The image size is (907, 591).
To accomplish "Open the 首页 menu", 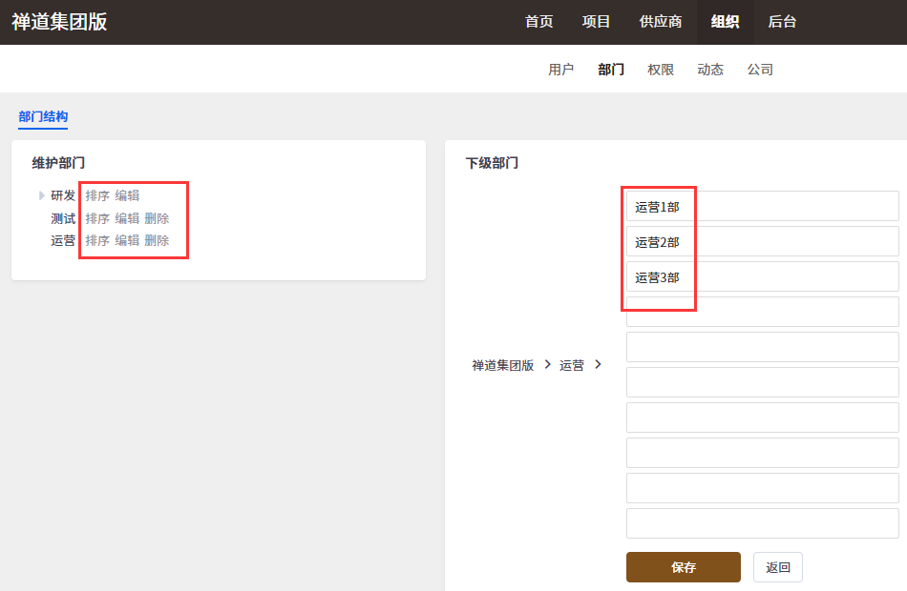I will click(538, 22).
